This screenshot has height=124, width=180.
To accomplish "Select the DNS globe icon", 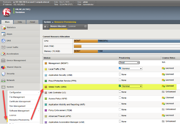I will click(x=3, y=41).
